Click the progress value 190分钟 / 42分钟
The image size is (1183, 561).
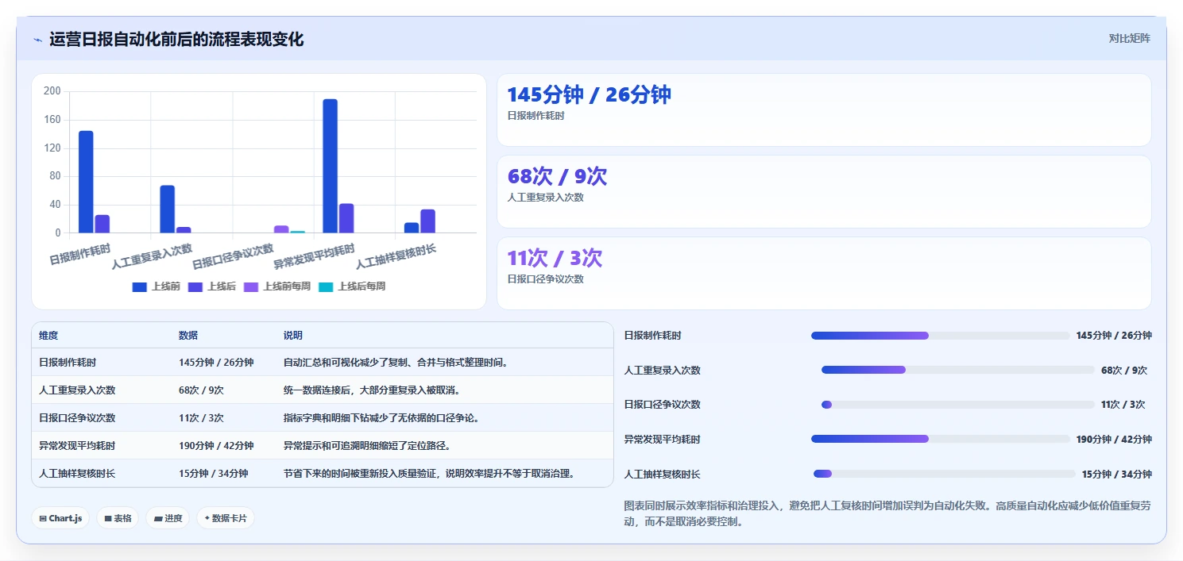tap(1114, 439)
